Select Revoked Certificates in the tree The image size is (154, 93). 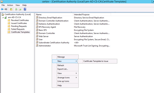(20, 20)
